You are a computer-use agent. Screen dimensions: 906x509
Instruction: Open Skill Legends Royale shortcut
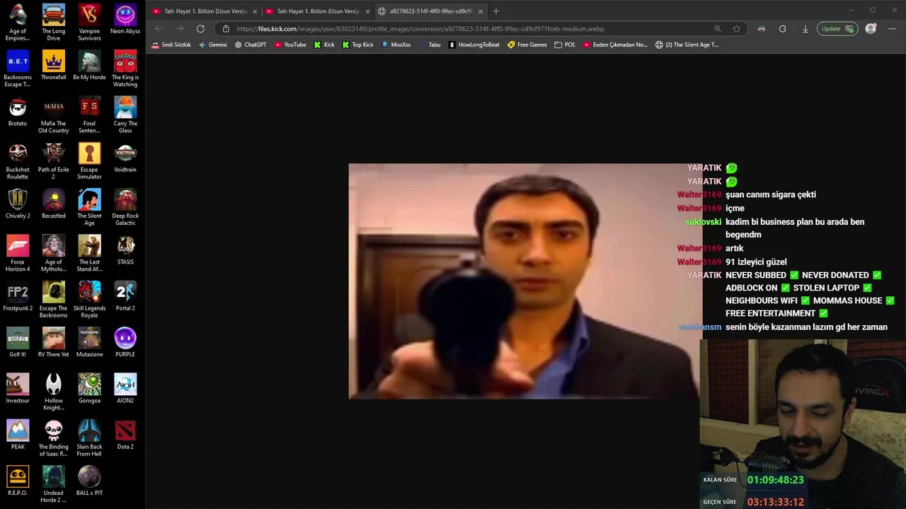point(89,299)
